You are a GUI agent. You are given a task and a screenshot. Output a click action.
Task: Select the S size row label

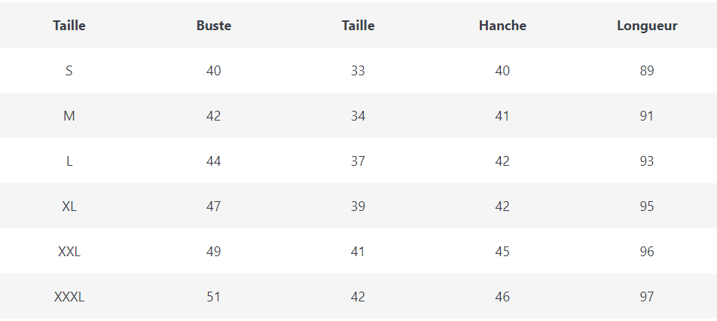69,71
